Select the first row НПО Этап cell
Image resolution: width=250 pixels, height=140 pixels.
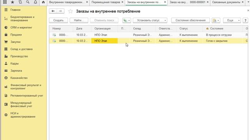pyautogui.click(x=105, y=35)
